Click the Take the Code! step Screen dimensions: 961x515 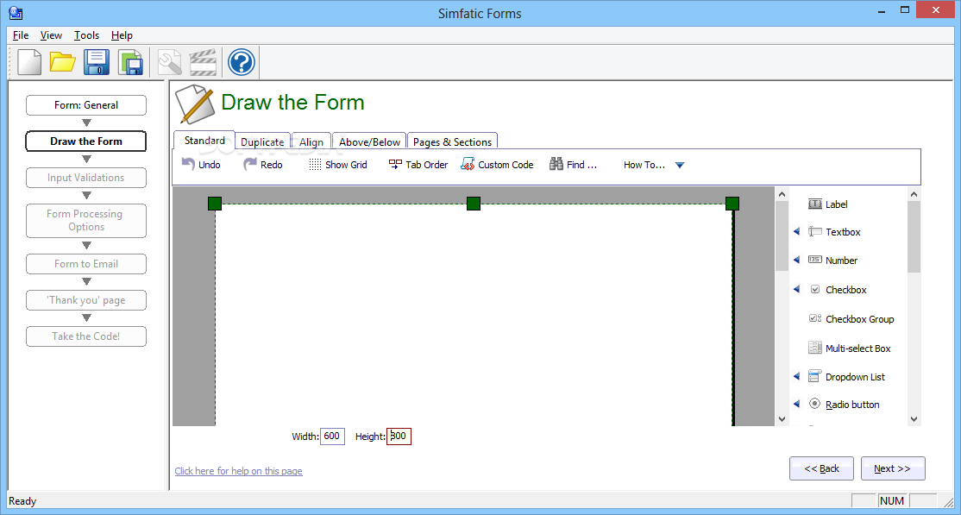[85, 336]
